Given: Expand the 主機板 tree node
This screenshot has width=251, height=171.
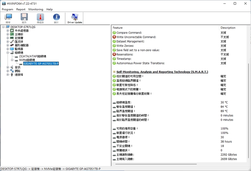Looking at the screenshot, I should [x=8, y=34].
